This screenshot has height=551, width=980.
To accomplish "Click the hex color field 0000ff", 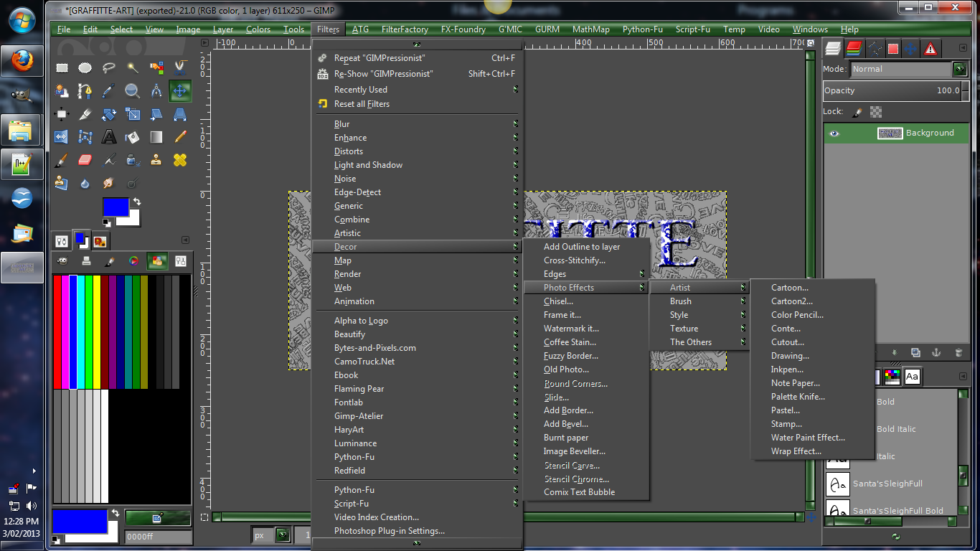I will [158, 536].
